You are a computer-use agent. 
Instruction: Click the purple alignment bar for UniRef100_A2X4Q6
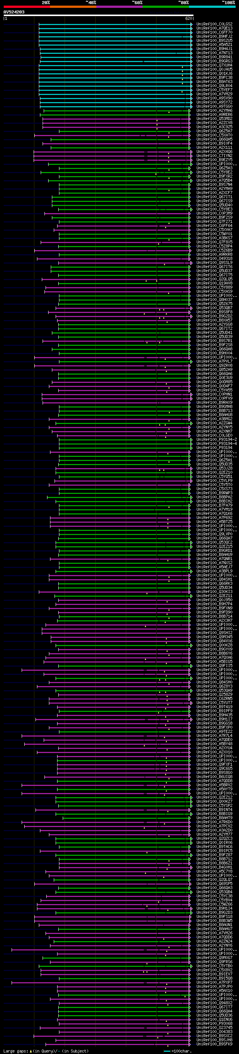click(x=112, y=152)
